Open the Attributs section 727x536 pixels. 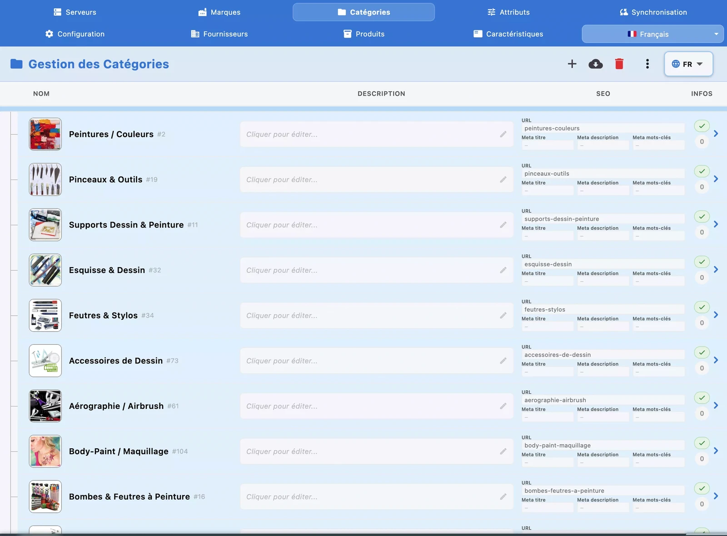tap(508, 12)
